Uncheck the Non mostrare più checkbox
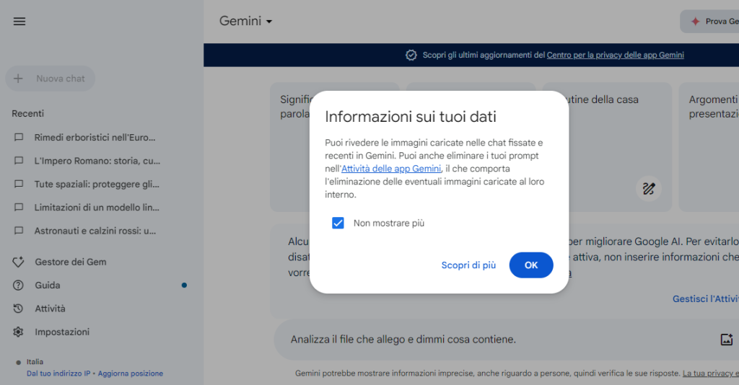Screen dimensions: 739x385 coord(338,223)
